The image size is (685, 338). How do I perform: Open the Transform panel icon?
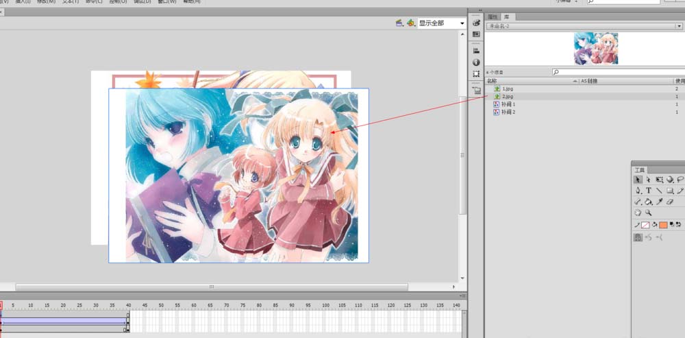coord(476,74)
